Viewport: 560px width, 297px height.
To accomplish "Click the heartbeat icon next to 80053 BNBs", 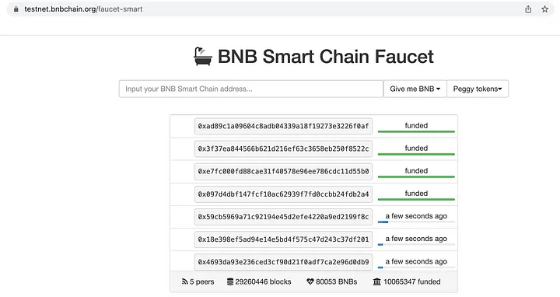I will pos(310,281).
